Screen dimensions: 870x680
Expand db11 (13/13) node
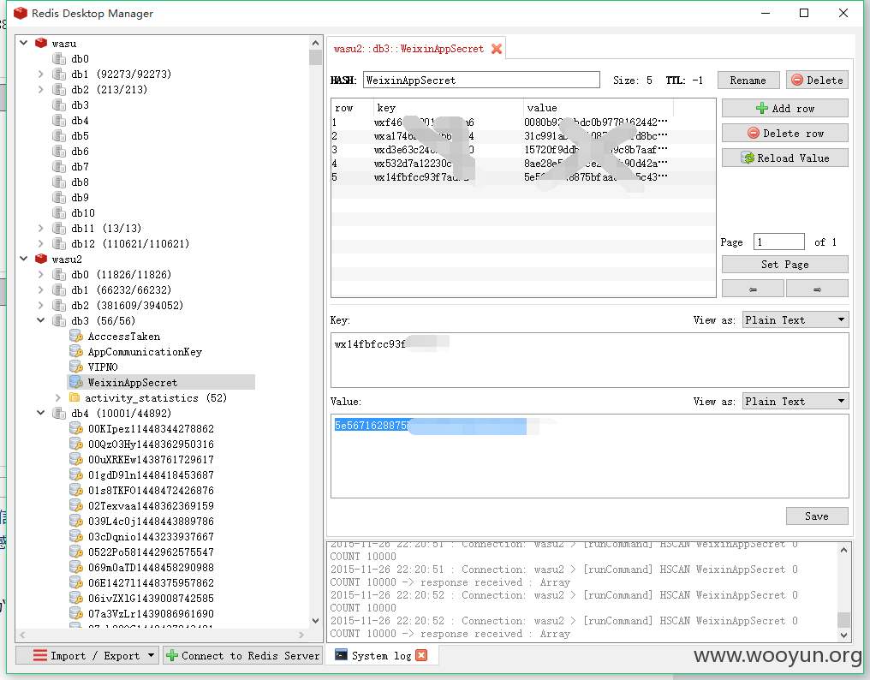pos(40,228)
